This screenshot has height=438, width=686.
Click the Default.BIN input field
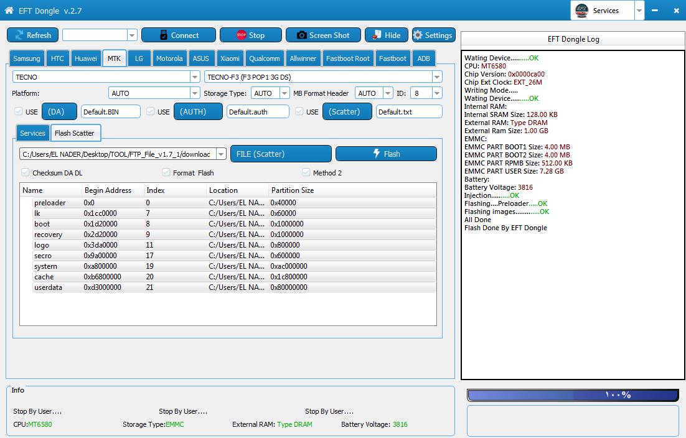(111, 111)
